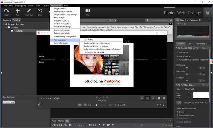Open the search options menu icon
213x128 pixels.
[x=171, y=20]
